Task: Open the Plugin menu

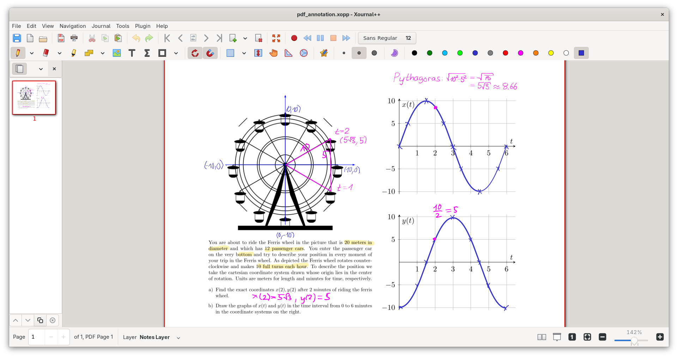Action: coord(143,26)
